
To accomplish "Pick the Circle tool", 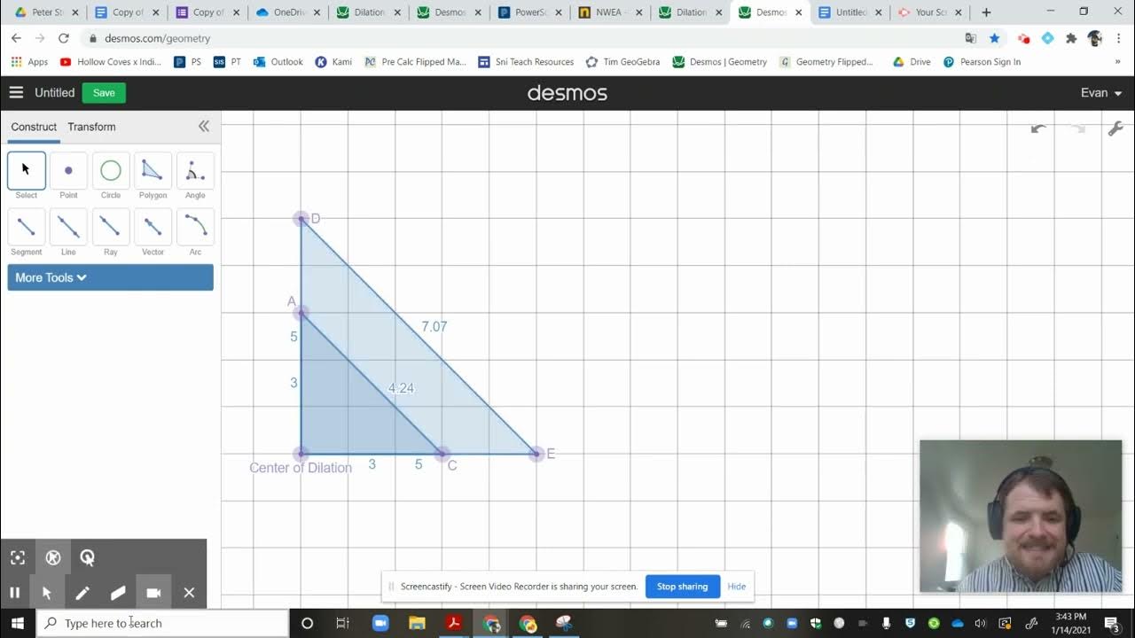I will (x=111, y=171).
